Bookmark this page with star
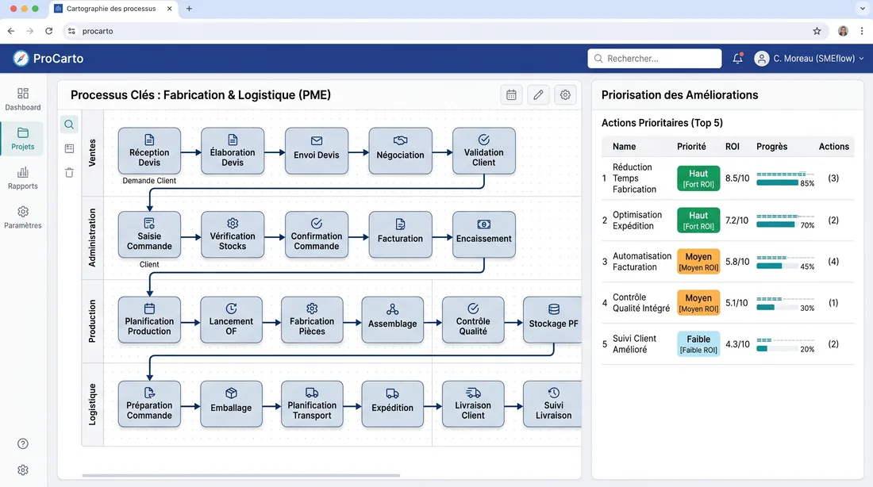 coord(817,31)
